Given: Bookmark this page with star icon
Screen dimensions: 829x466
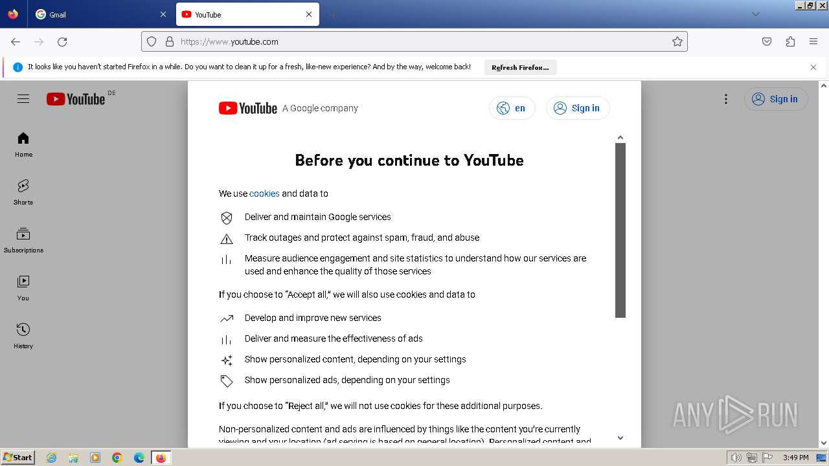Looking at the screenshot, I should [x=677, y=41].
